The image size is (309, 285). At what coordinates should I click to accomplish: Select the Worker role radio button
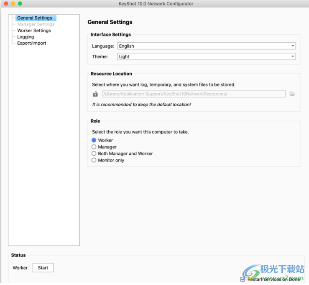(94, 140)
